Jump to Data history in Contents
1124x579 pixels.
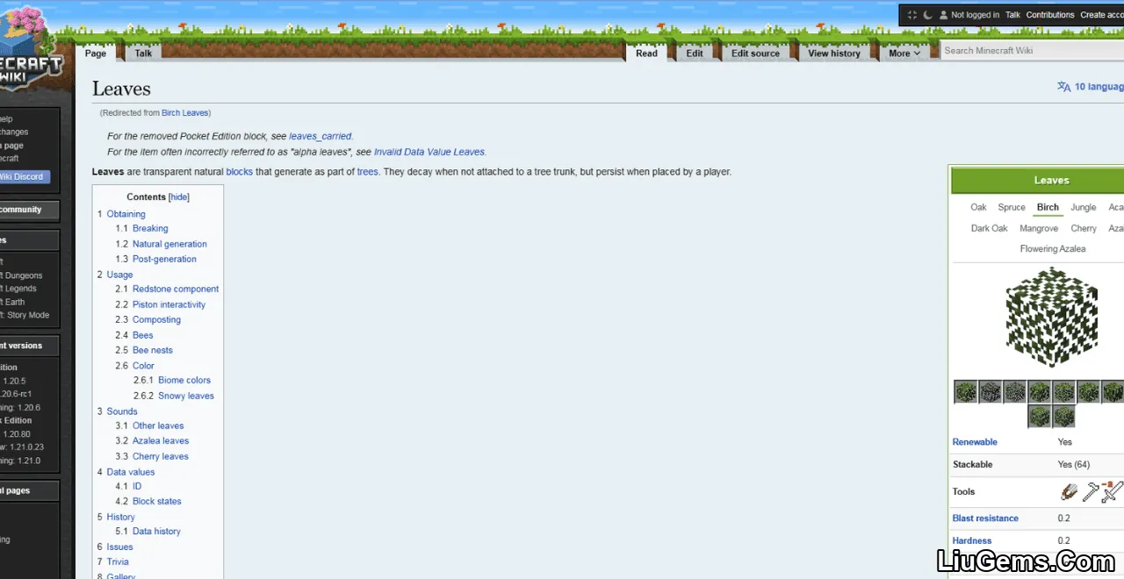tap(156, 532)
